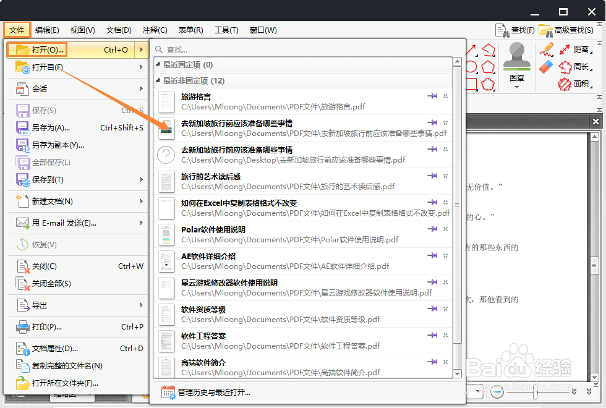606x408 pixels.
Task: Open recent file 旅游格言
Action: (x=302, y=101)
